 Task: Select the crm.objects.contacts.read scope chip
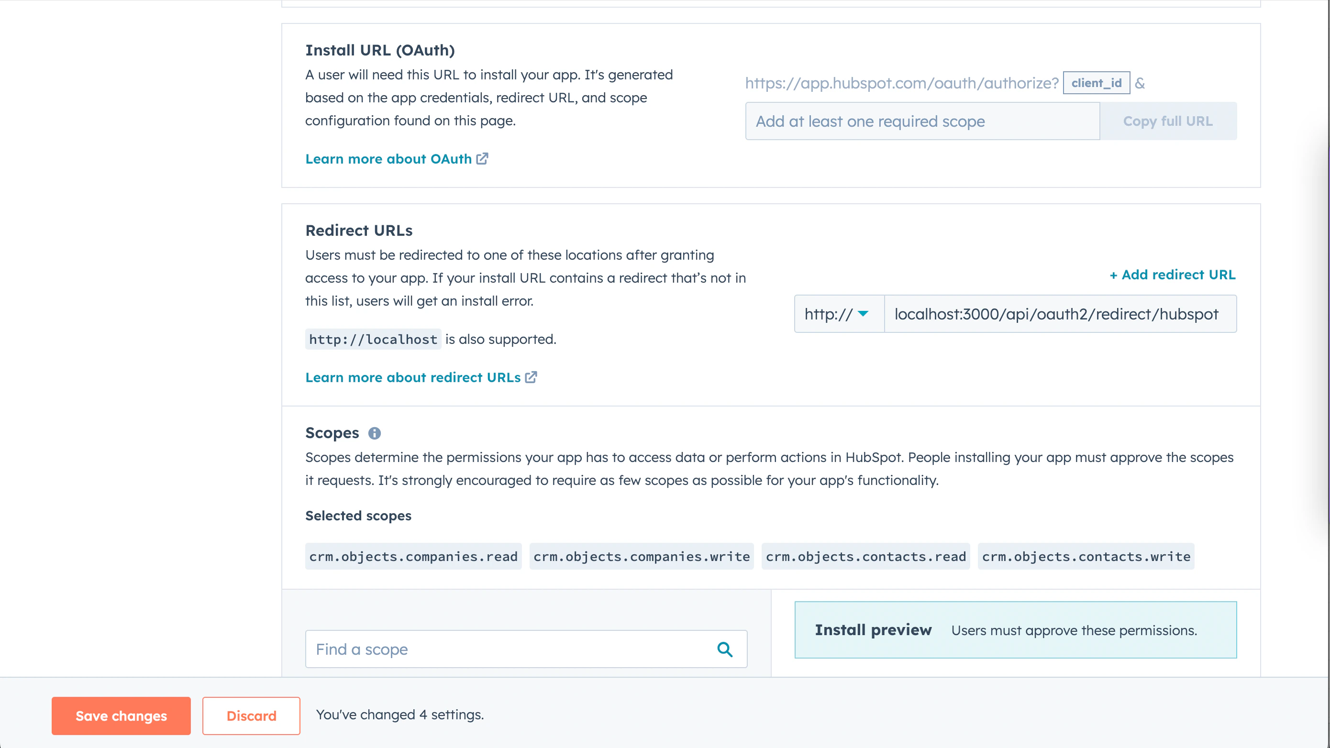pyautogui.click(x=865, y=557)
